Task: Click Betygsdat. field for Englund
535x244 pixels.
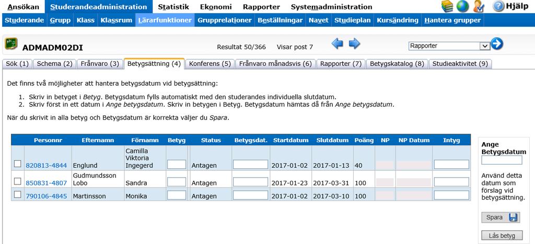Action: (x=251, y=165)
